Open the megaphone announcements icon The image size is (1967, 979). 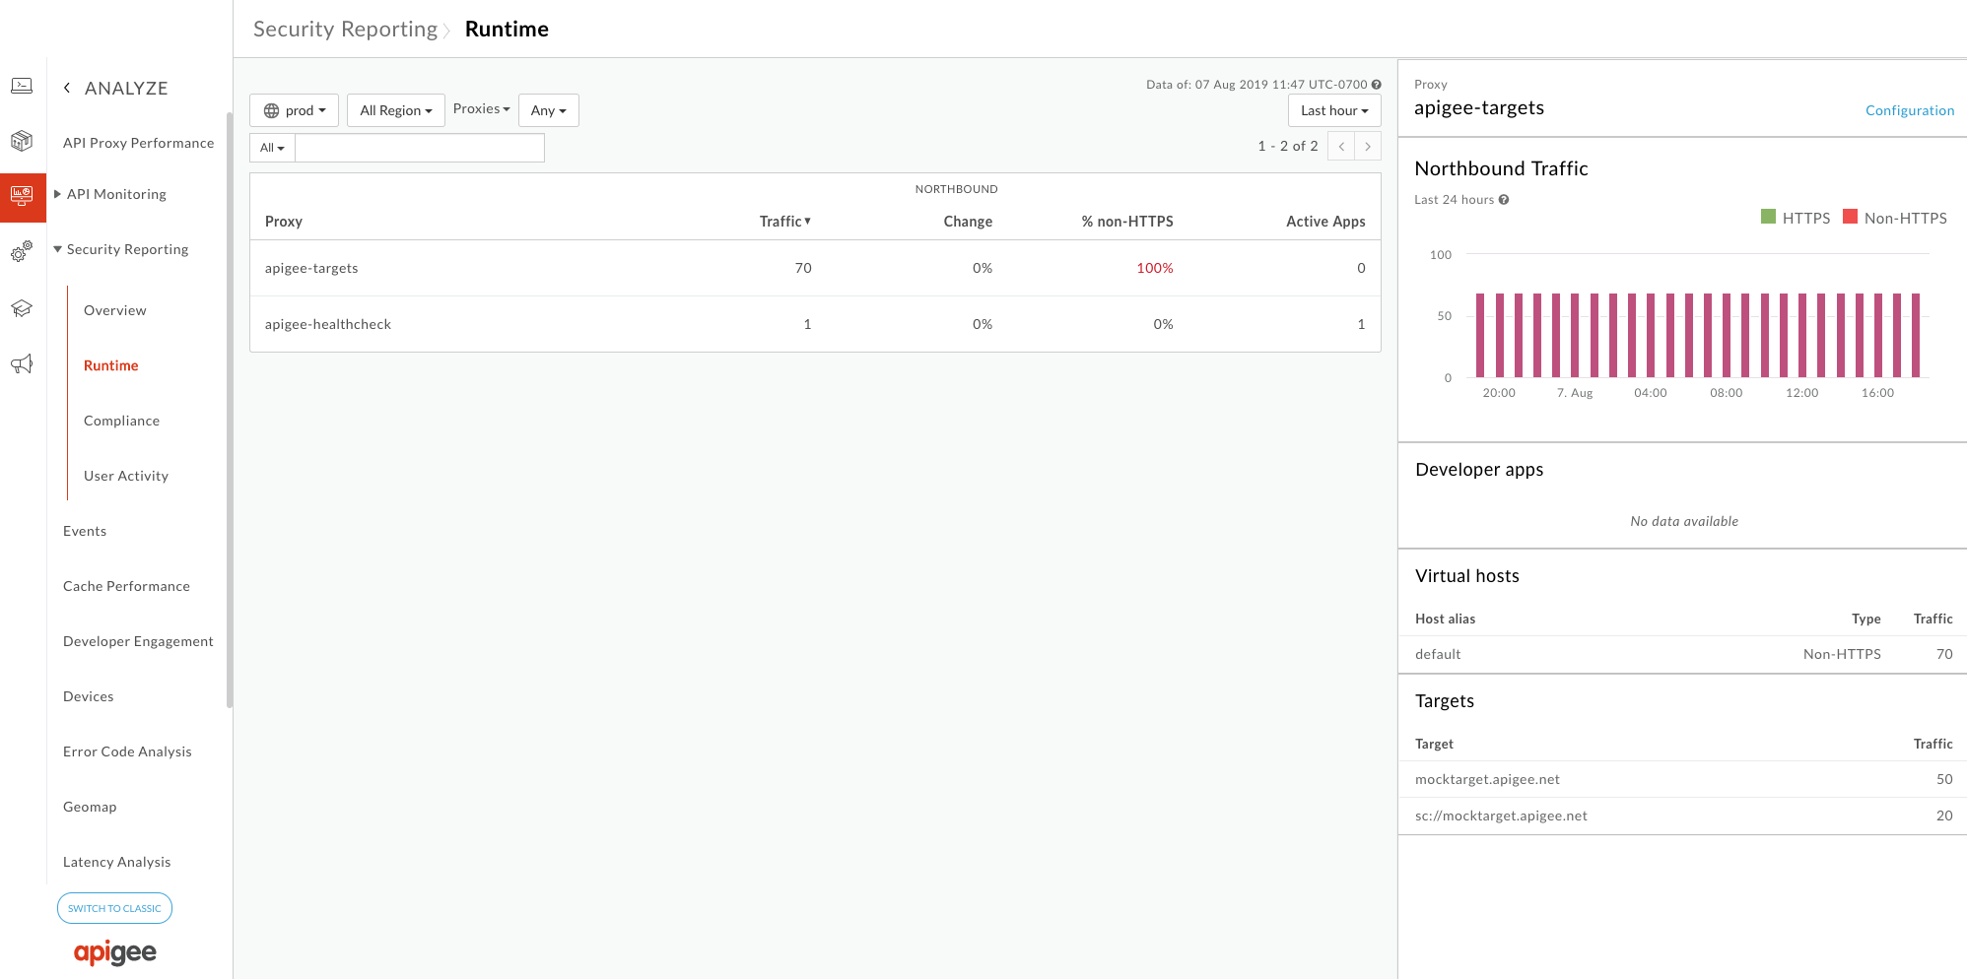point(22,364)
